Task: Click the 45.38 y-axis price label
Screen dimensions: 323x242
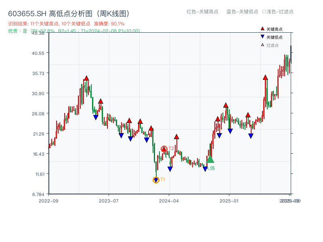Action: [39, 34]
